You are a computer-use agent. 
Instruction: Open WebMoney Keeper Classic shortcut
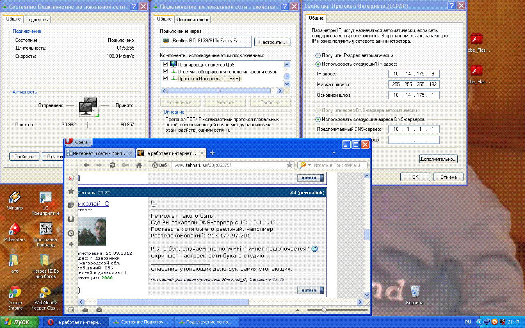click(x=45, y=298)
